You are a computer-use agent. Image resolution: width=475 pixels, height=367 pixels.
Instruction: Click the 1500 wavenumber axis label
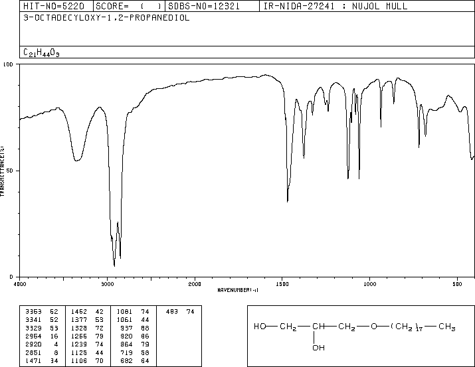[x=282, y=284]
